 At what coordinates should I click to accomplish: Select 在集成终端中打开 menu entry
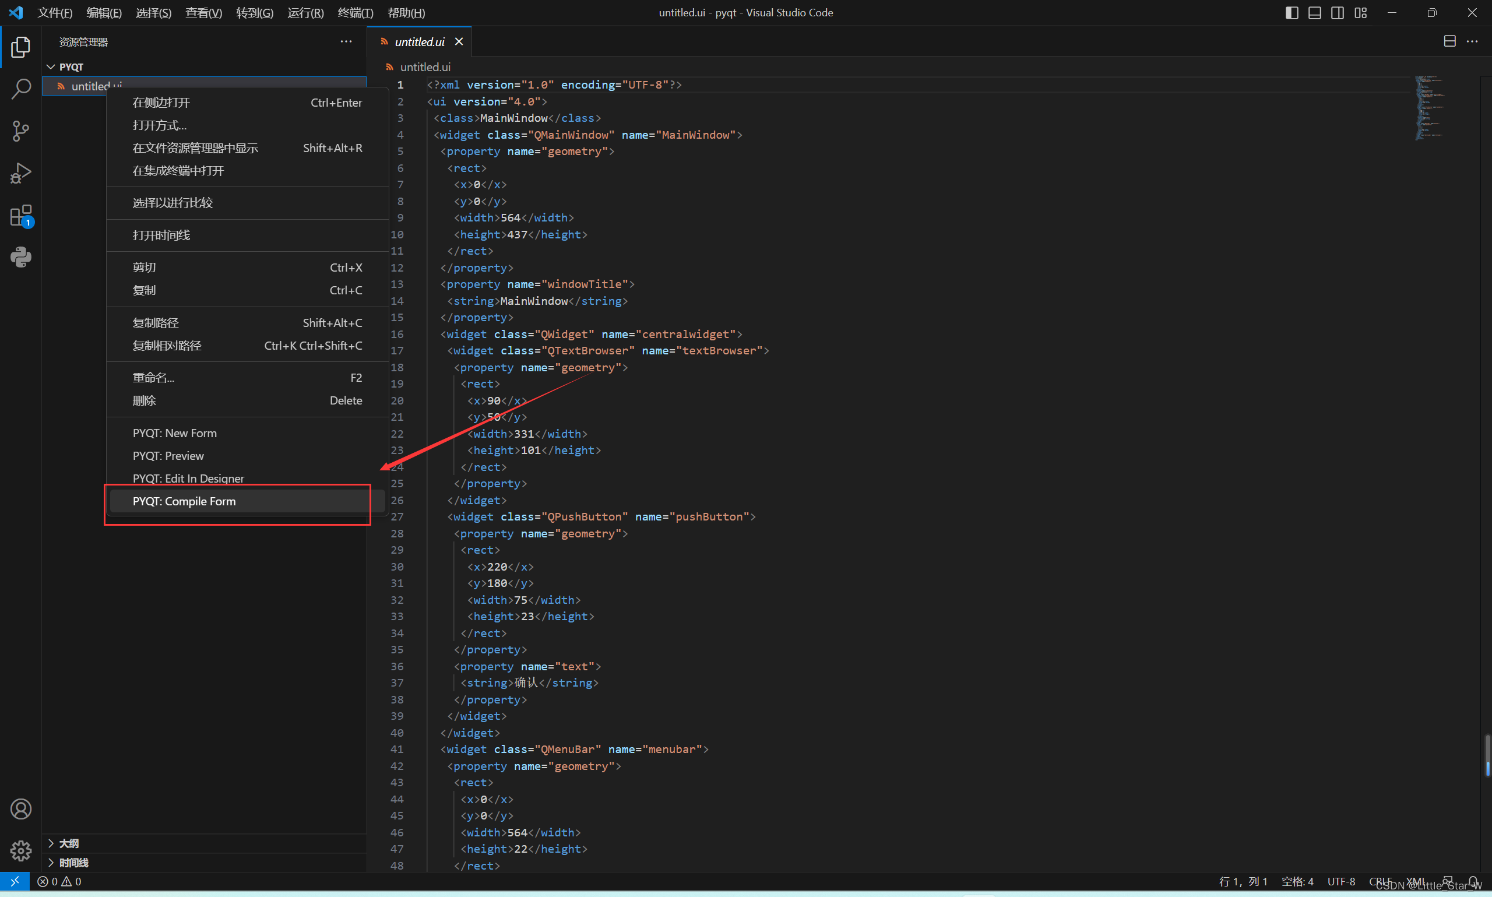pos(247,170)
